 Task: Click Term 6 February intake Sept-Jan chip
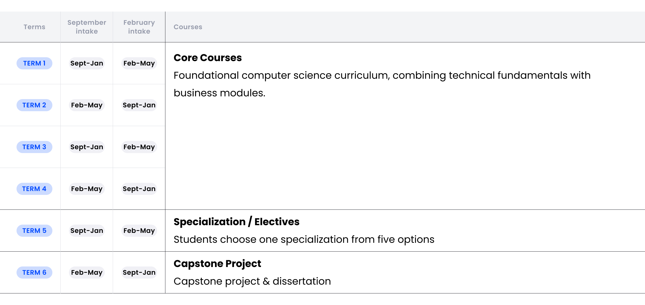coord(139,273)
